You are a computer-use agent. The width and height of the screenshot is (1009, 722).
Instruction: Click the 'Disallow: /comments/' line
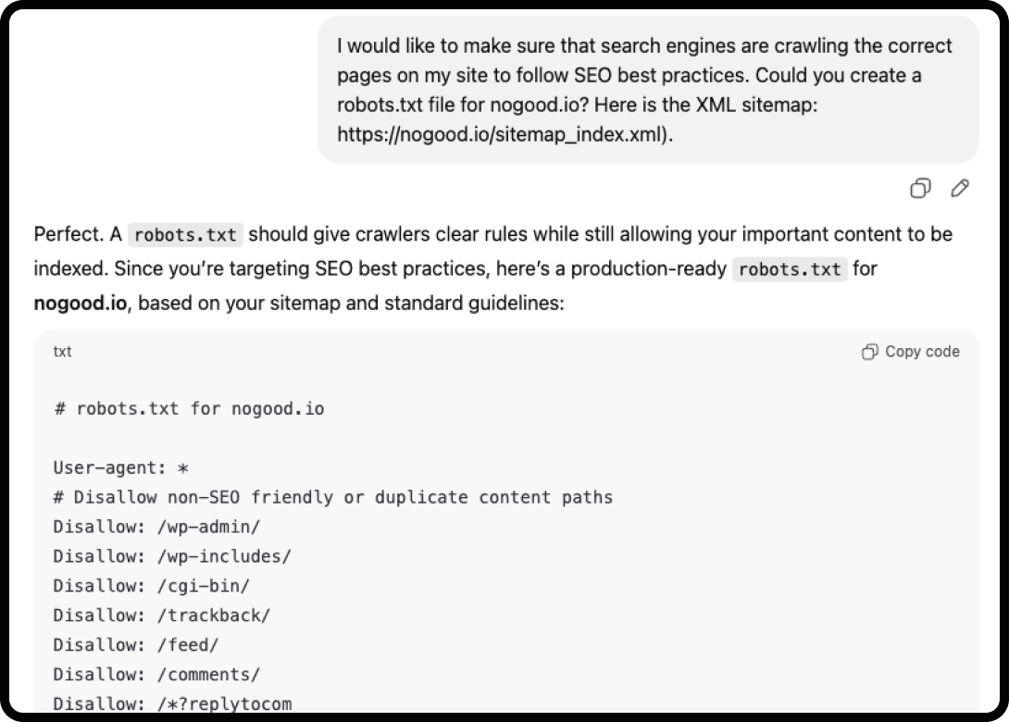click(x=156, y=675)
